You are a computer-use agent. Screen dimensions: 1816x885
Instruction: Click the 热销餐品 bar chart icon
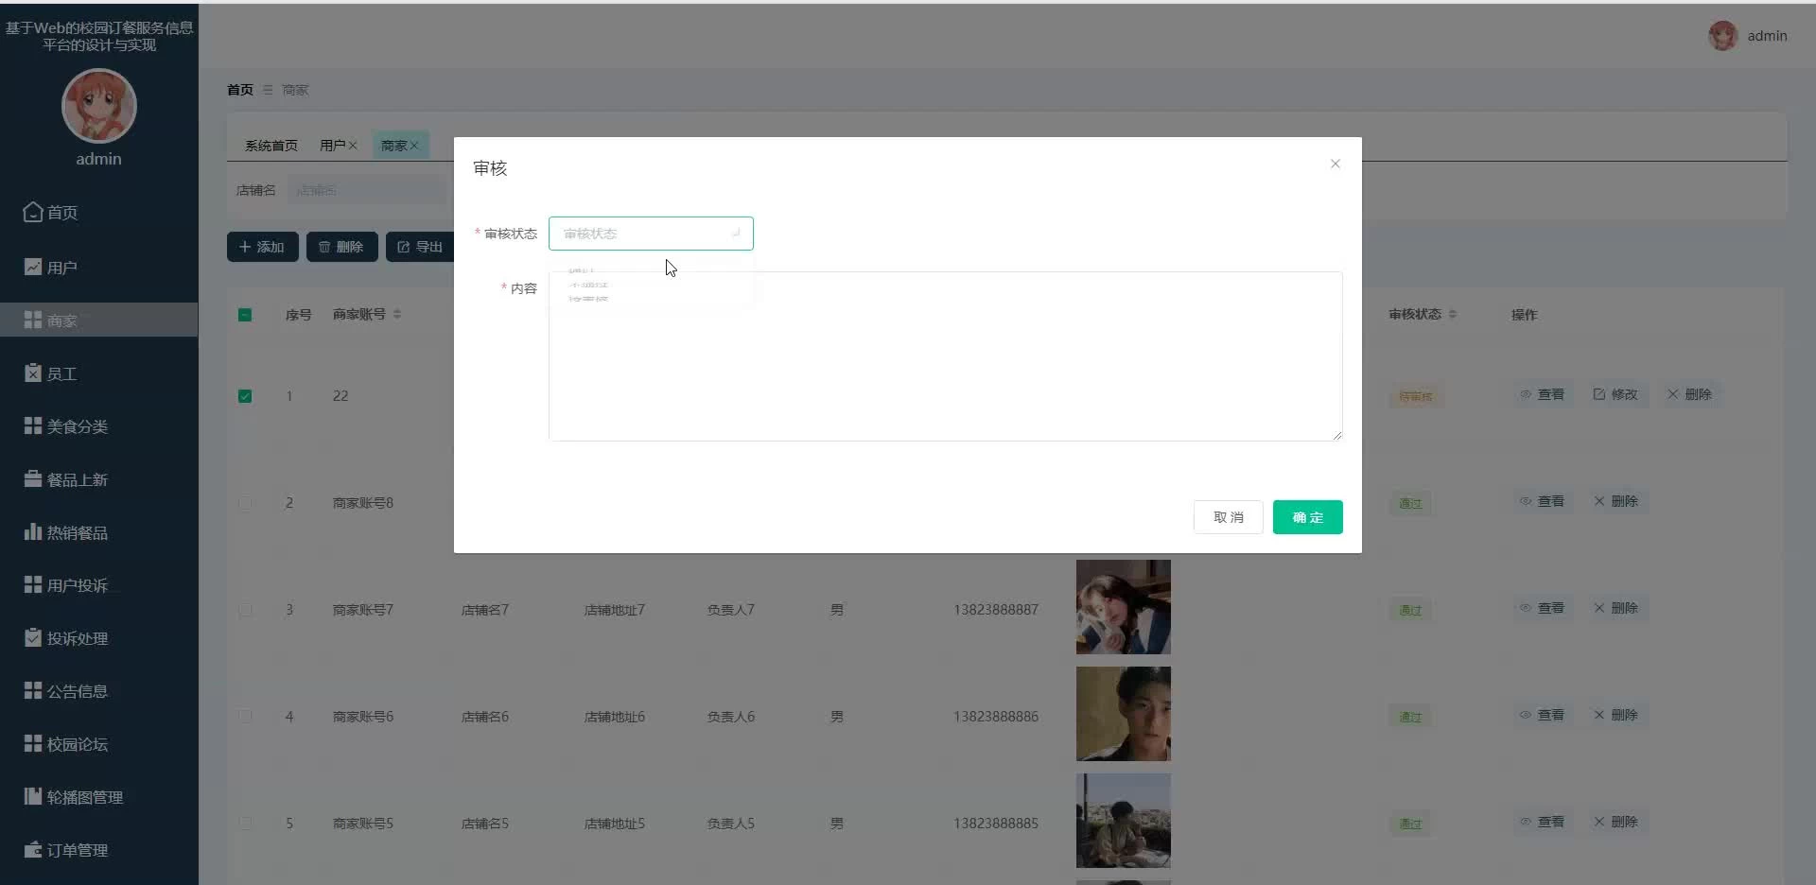coord(33,531)
